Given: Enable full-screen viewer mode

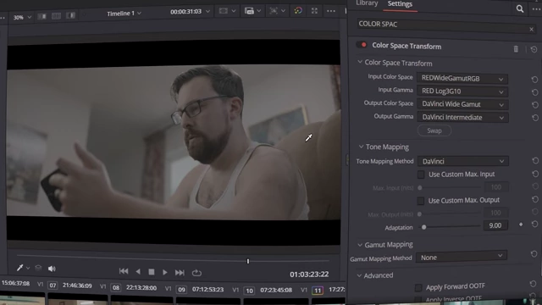Looking at the screenshot, I should coord(314,11).
